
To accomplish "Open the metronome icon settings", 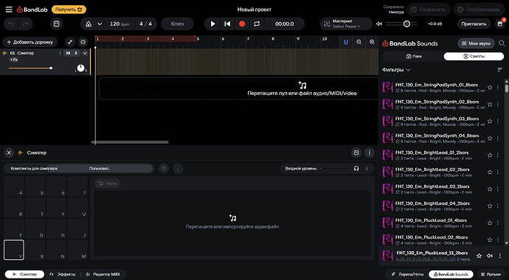I will pos(89,24).
